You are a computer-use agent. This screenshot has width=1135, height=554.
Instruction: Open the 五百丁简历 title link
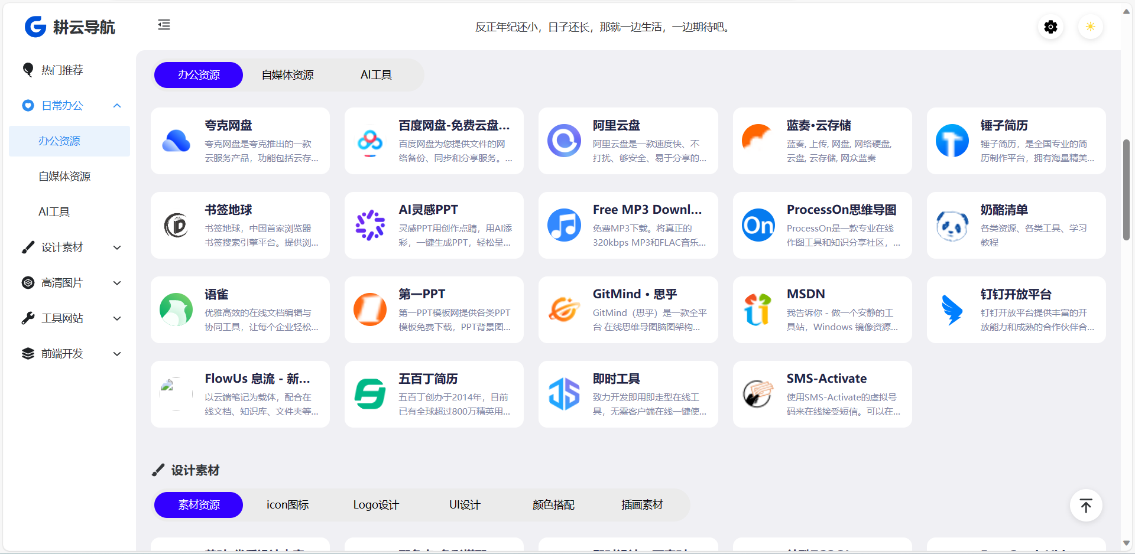[428, 379]
